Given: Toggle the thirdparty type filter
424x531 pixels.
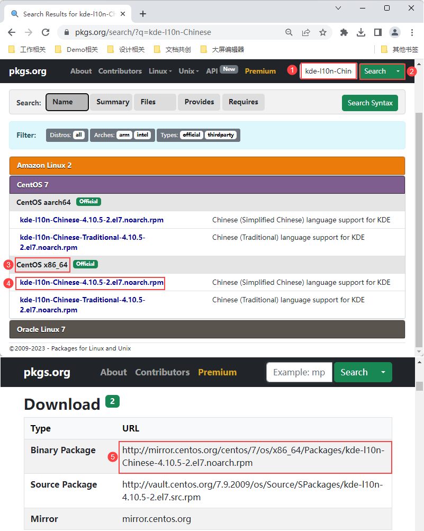Looking at the screenshot, I should (x=221, y=135).
